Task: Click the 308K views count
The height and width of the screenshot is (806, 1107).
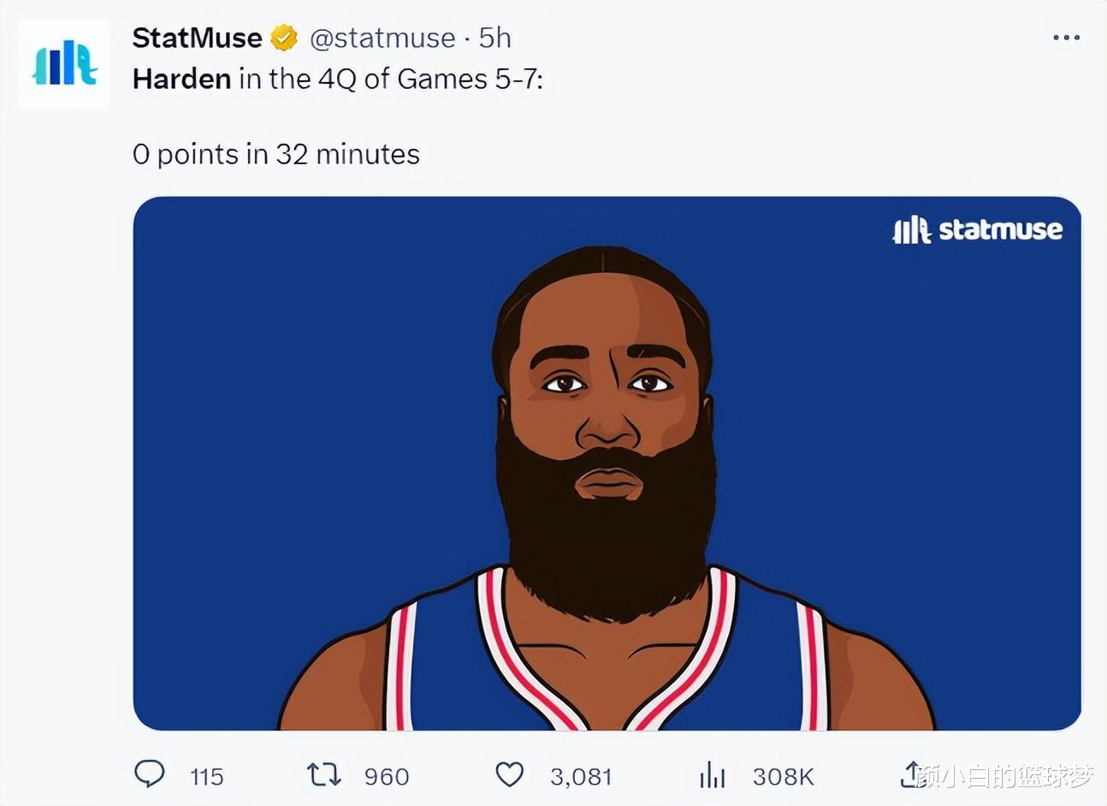Action: pos(783,777)
